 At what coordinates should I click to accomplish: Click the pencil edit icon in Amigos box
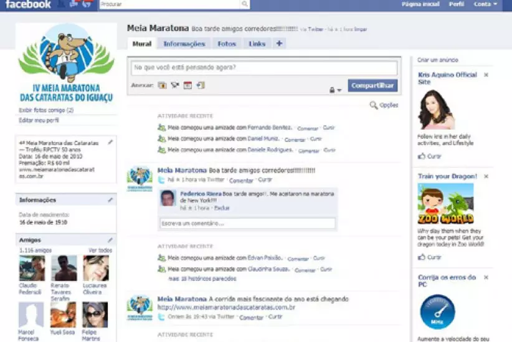coord(110,240)
